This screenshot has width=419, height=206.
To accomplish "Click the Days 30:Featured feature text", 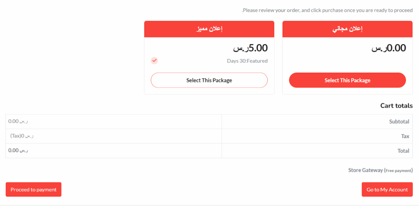I will tap(247, 61).
